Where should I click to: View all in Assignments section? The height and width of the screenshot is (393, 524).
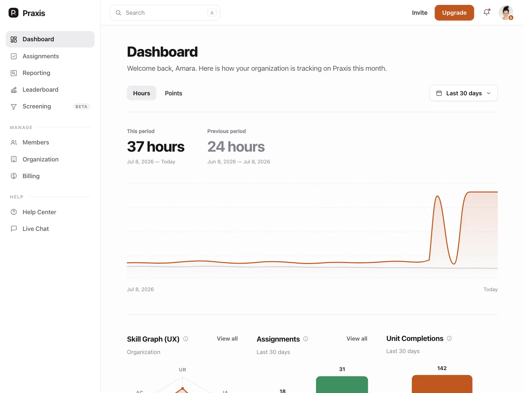[357, 339]
